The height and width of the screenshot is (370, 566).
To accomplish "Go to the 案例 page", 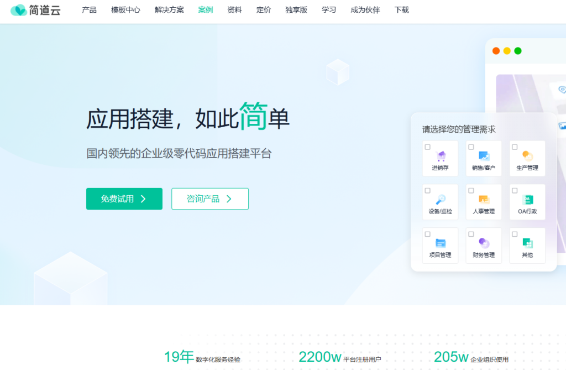I will (x=206, y=10).
